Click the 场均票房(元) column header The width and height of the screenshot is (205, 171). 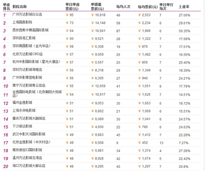148,7
